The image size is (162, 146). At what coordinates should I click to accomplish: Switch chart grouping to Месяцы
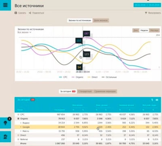[x=154, y=30]
